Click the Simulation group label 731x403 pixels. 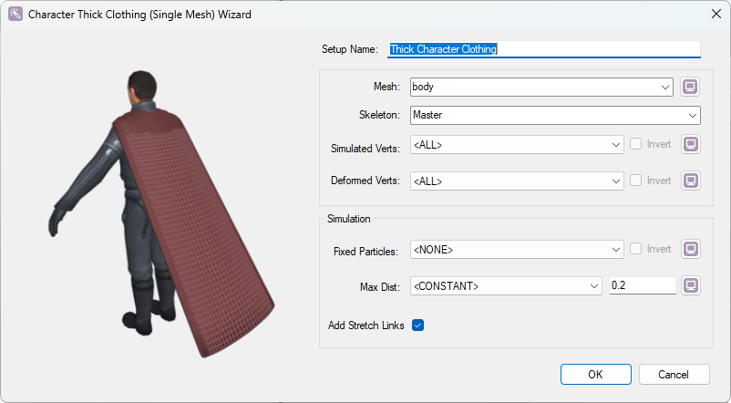(x=349, y=219)
